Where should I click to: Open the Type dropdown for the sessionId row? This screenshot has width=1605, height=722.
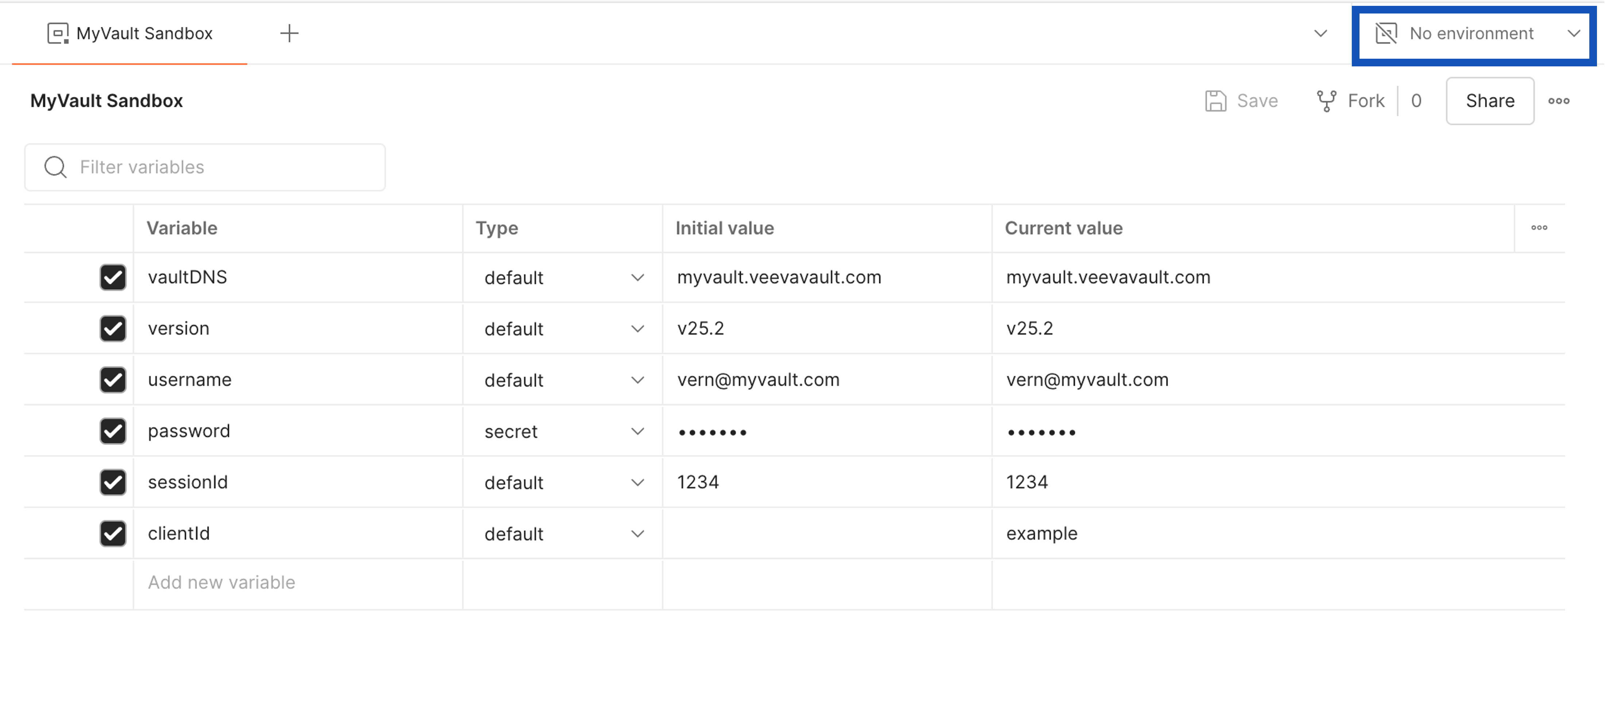click(637, 482)
